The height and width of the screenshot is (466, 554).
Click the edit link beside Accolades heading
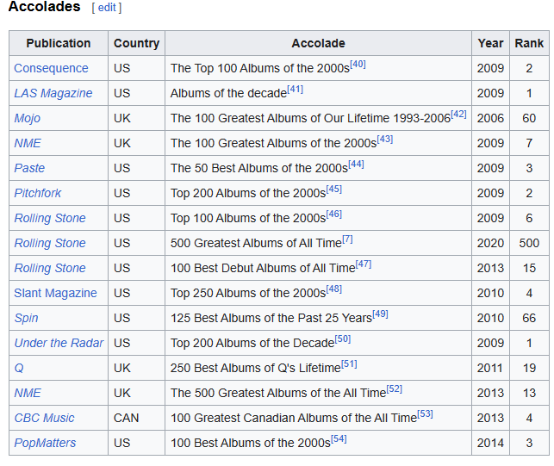[107, 8]
